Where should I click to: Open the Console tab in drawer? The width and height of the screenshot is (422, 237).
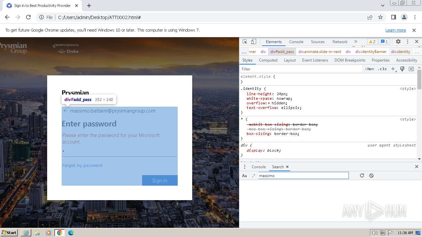(x=258, y=167)
